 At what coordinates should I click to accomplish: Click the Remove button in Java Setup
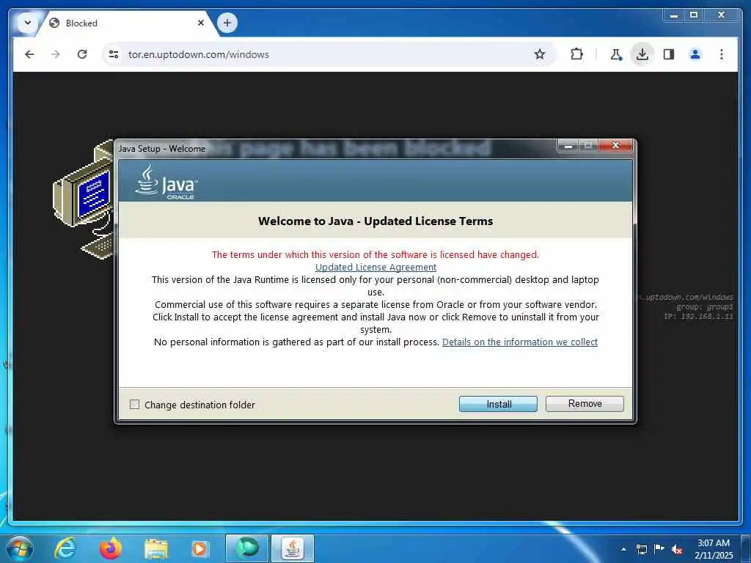pyautogui.click(x=585, y=404)
